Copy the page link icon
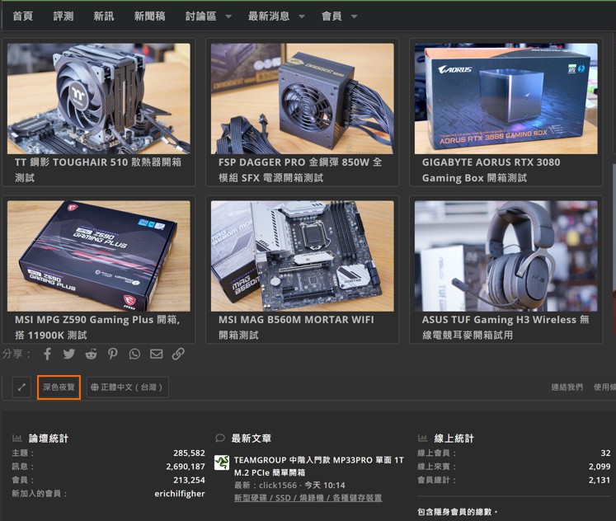Viewport: 616px width, 521px height. 178,354
